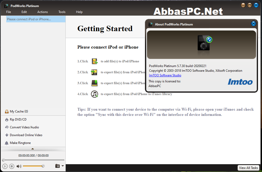The width and height of the screenshot is (262, 172).
Task: Click the export files to computer icon
Action: click(94, 72)
